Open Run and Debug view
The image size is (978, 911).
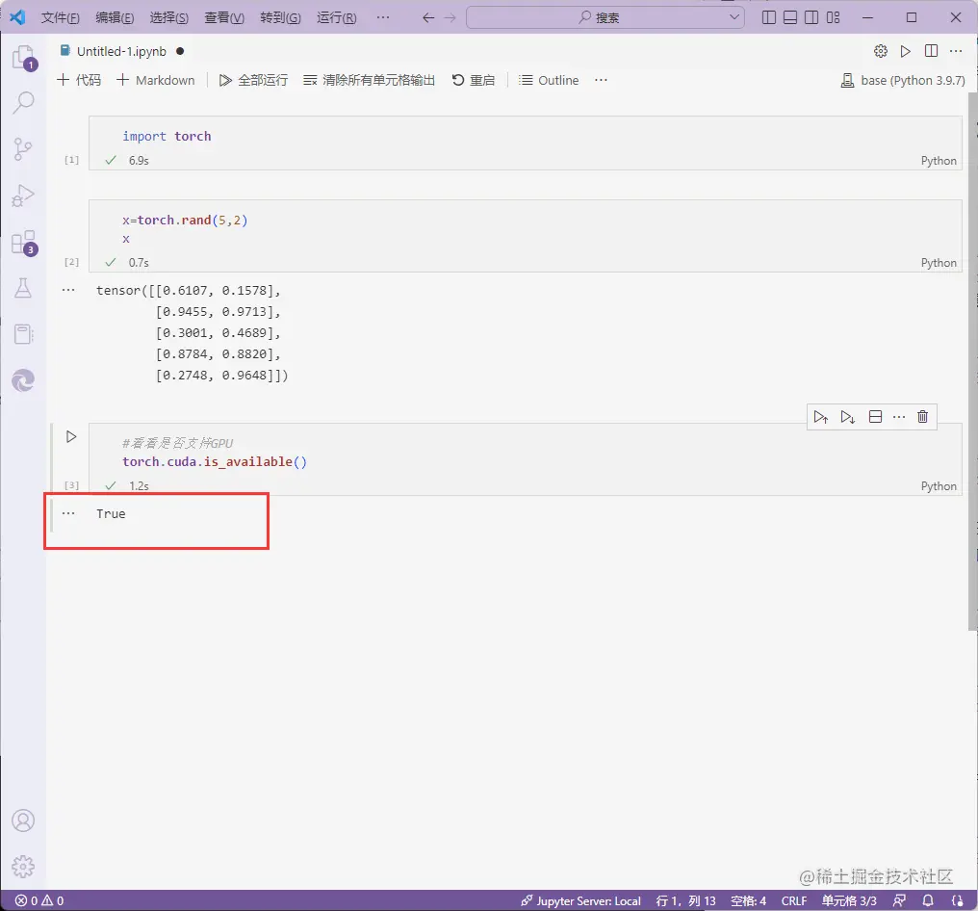point(23,195)
